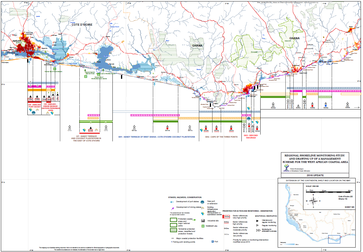
Task: Click the "COTE D'IVOIRE" country label on map
Action: pyautogui.click(x=82, y=25)
